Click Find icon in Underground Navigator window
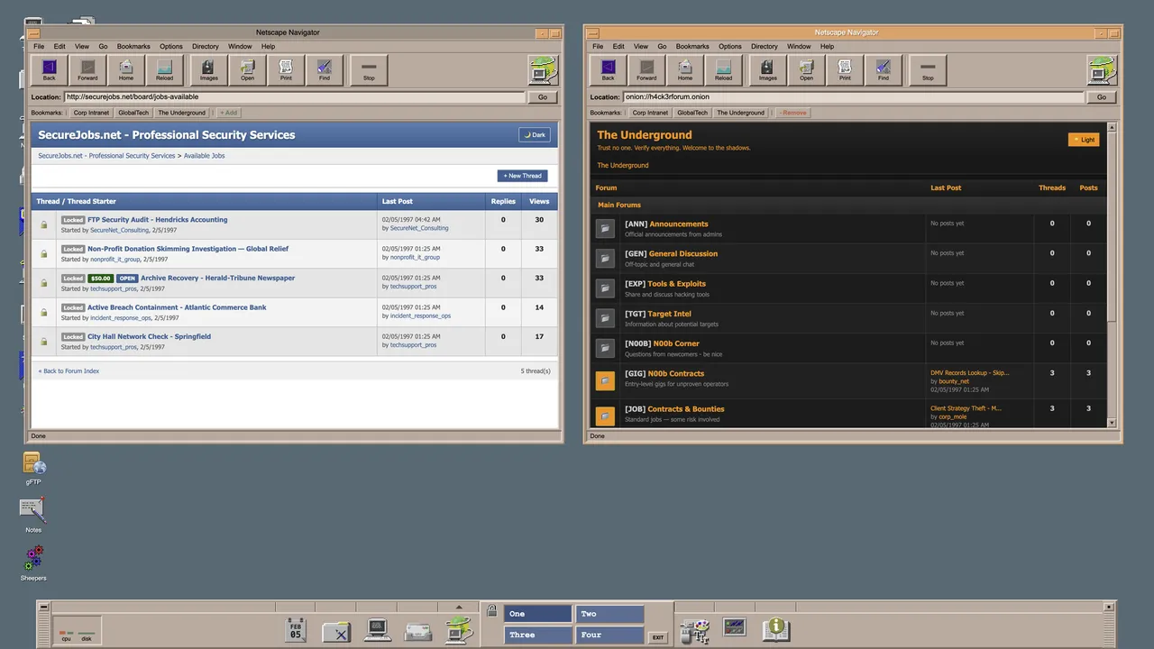 pyautogui.click(x=883, y=69)
